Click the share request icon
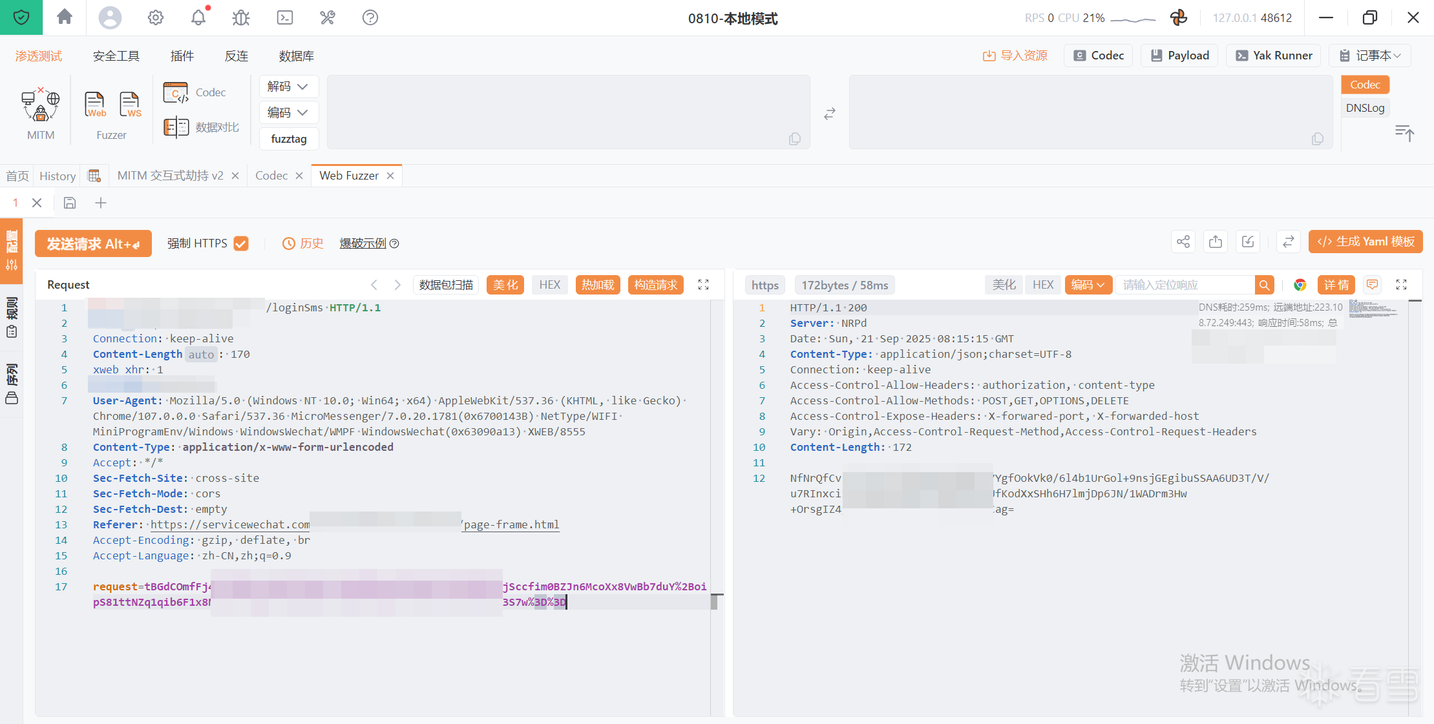Image resolution: width=1434 pixels, height=724 pixels. coord(1183,242)
